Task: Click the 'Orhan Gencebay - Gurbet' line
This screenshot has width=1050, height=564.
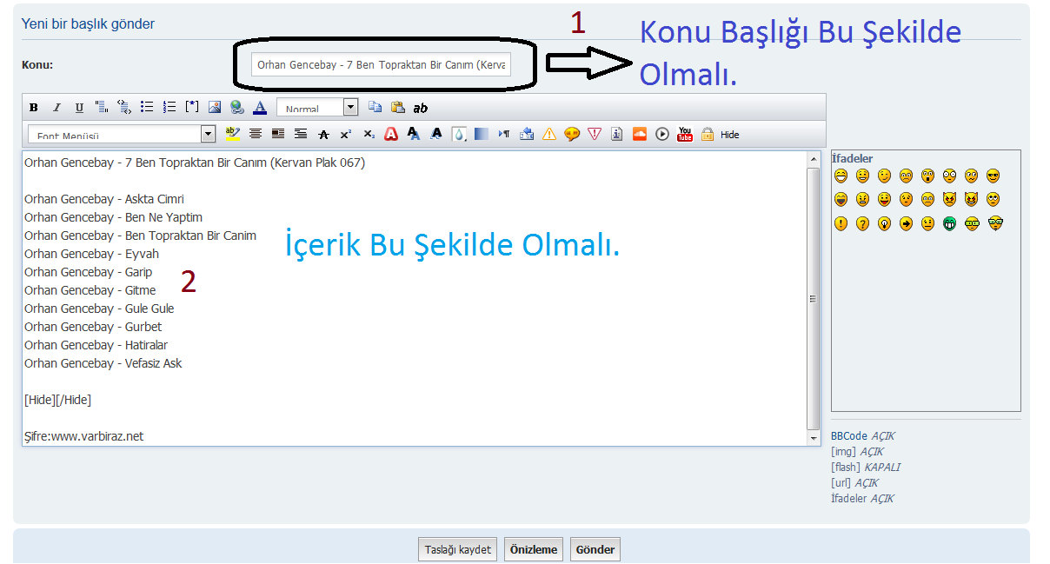Action: (x=93, y=327)
